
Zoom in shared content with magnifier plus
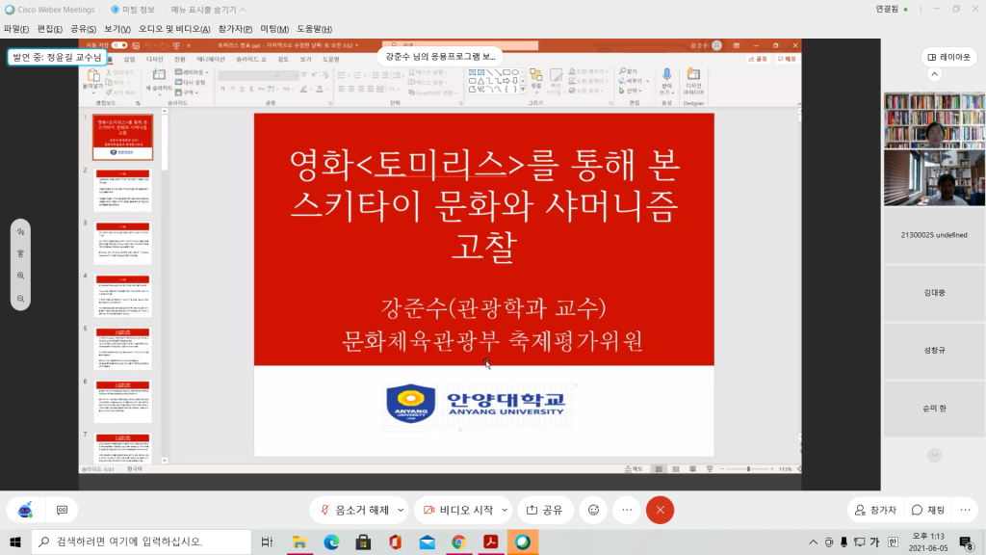pyautogui.click(x=21, y=276)
